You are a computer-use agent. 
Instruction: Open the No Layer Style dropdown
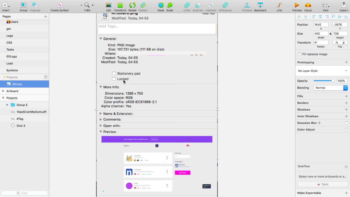click(322, 71)
